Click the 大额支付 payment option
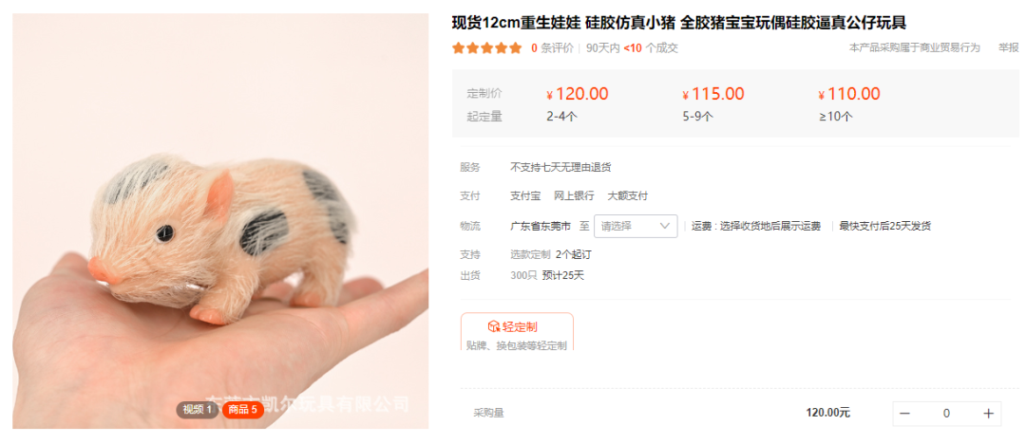This screenshot has height=444, width=1026. 628,196
